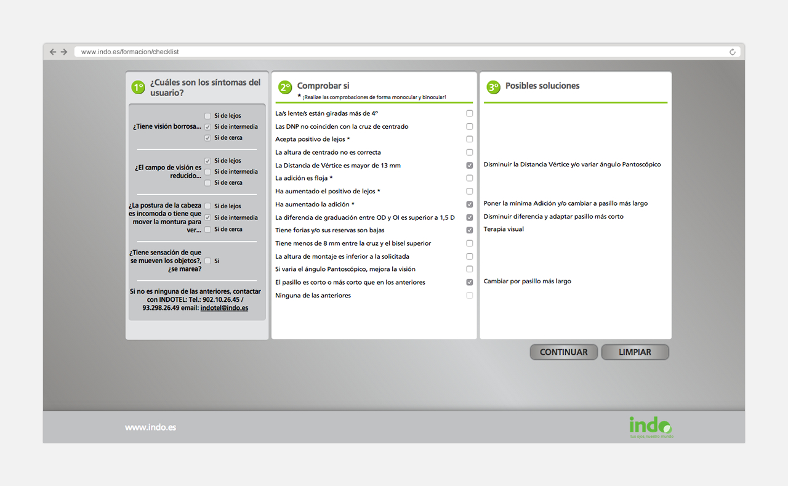788x486 pixels.
Task: Uncheck 'Si de intermedia' under visión borrosa
Action: tap(207, 126)
